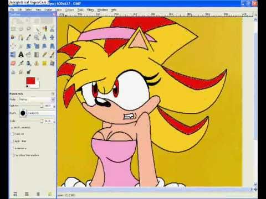Viewport: 266px width, 199px height.
Task: Select the Rectangle Select tool
Action: point(13,29)
